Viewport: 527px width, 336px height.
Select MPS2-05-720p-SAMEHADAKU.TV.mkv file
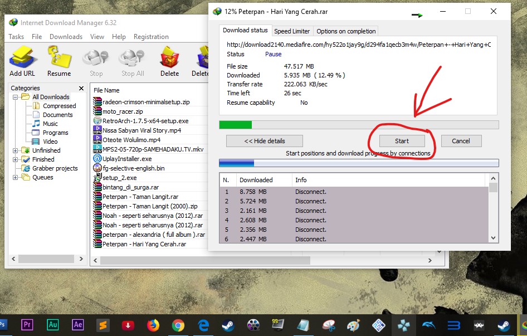[x=153, y=149]
